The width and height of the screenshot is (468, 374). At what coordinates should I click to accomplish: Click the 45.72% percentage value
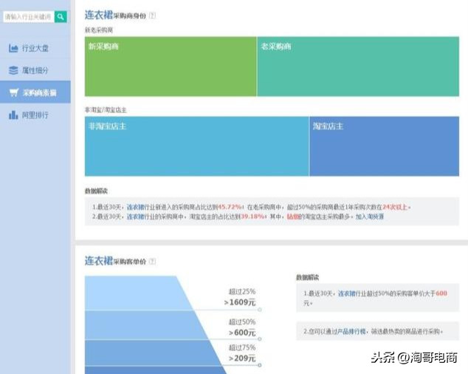coord(230,207)
